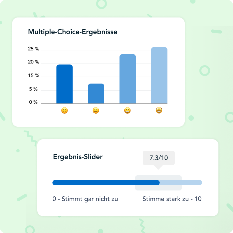The height and width of the screenshot is (233, 233).
Task: Click the 25 % axis label
Action: 33,49
